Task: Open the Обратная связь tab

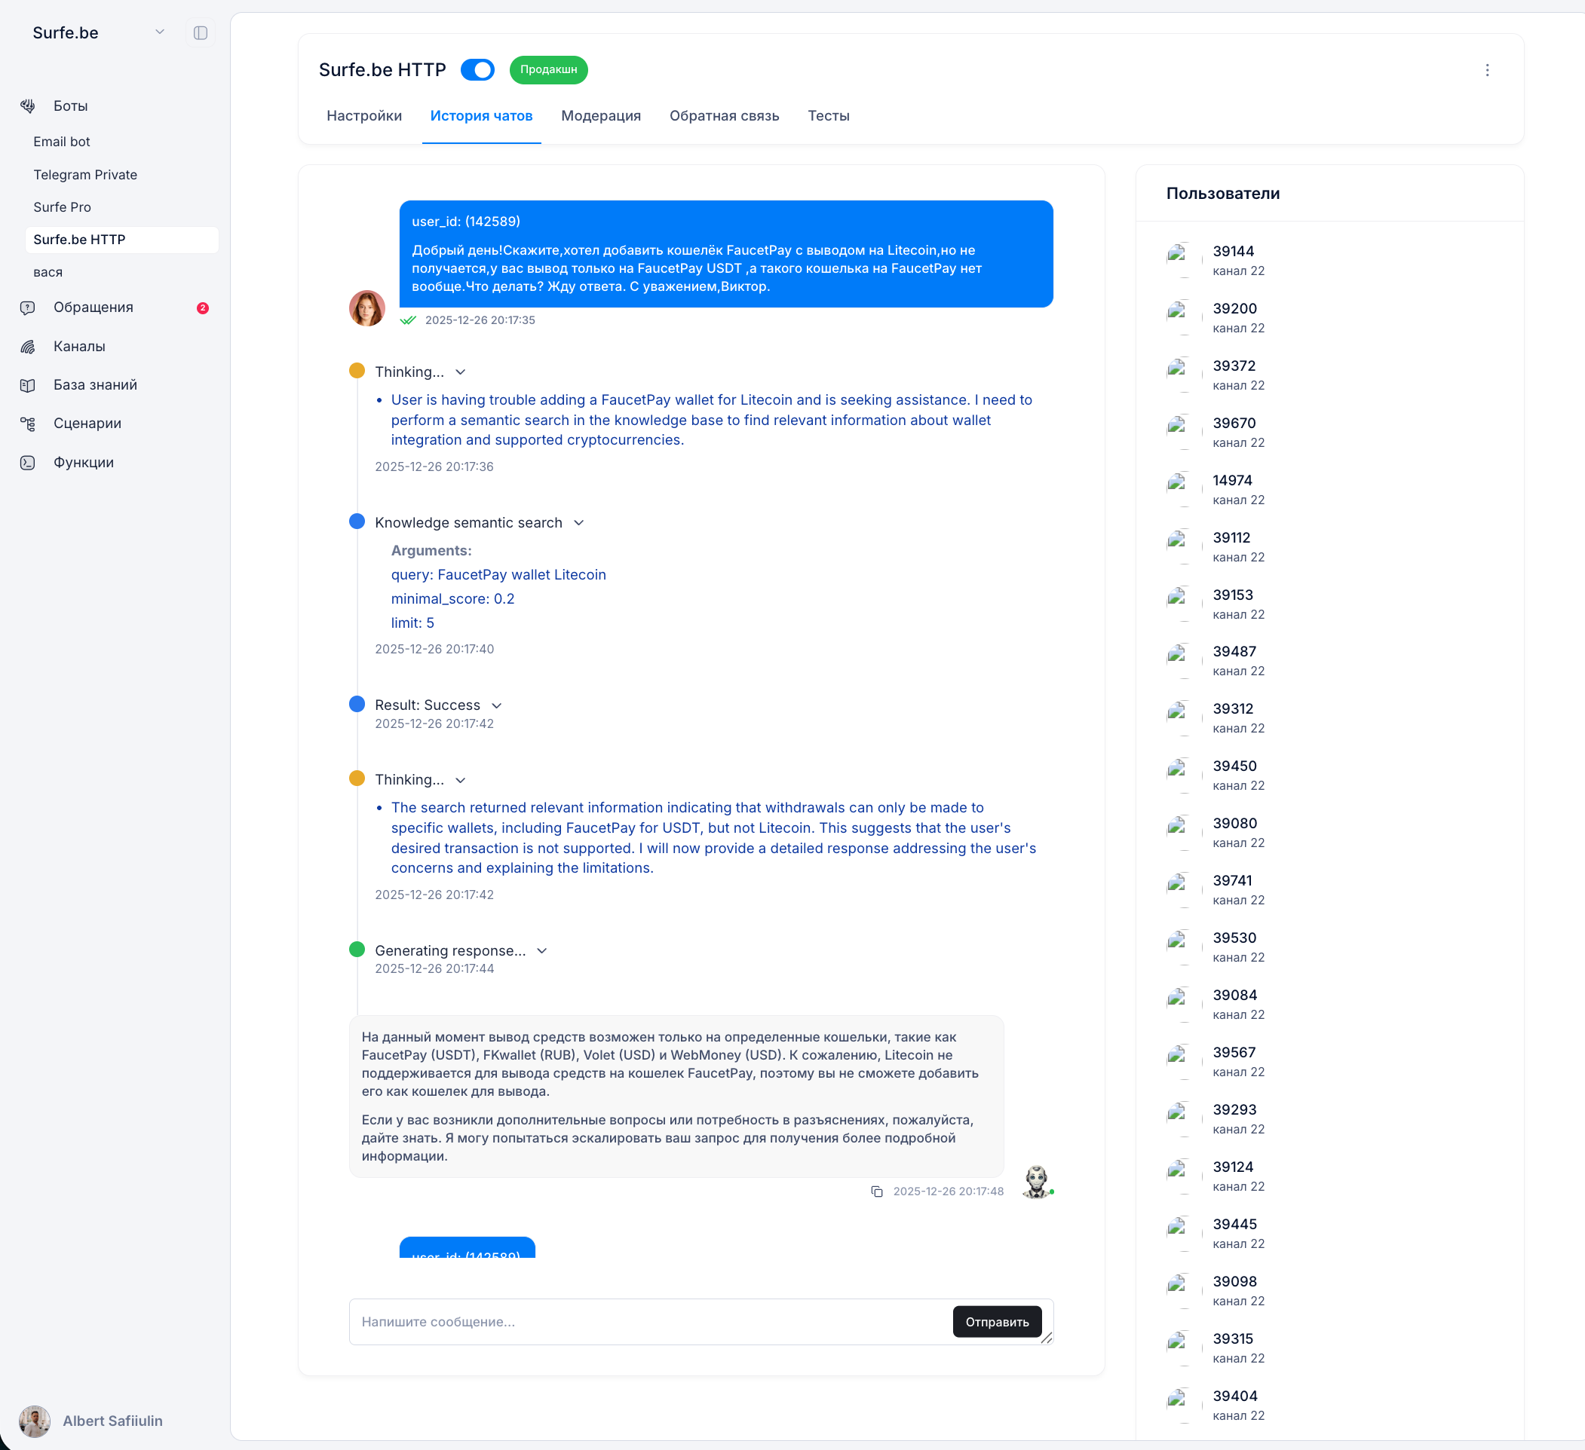Action: tap(724, 116)
